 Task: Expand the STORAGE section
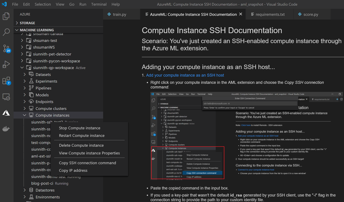(x=27, y=23)
